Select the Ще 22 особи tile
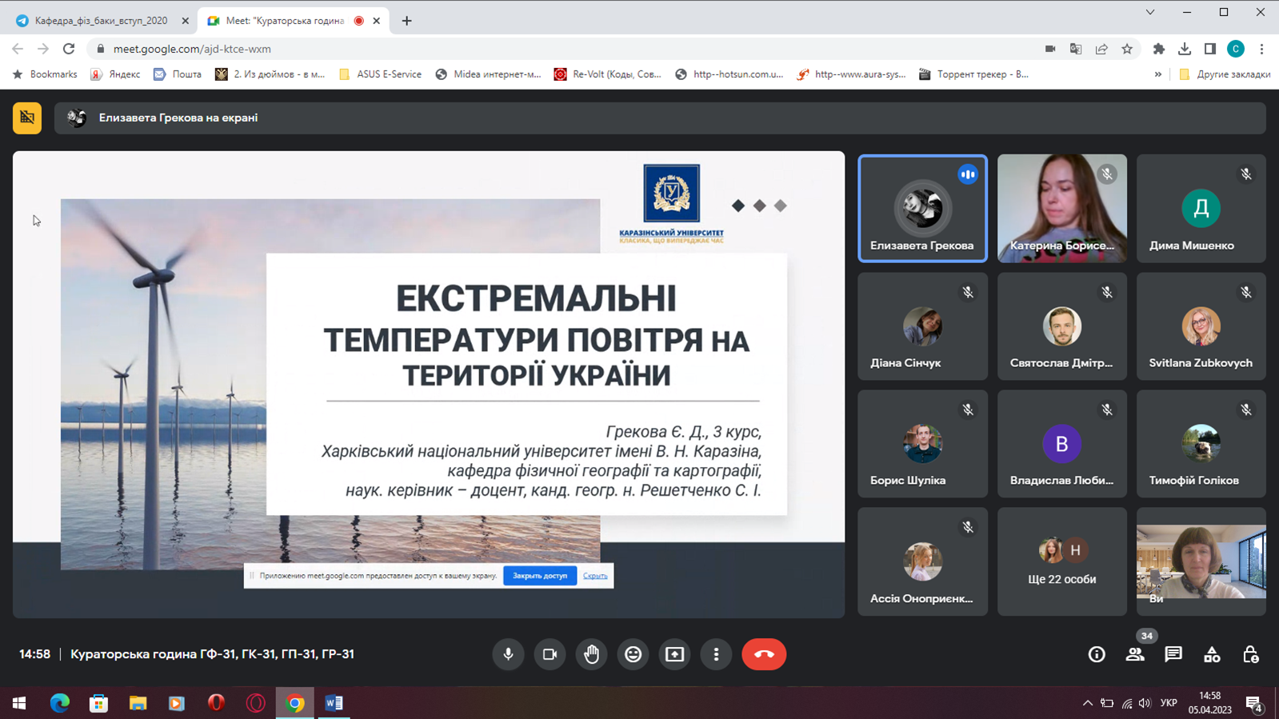Viewport: 1279px width, 719px height. pyautogui.click(x=1061, y=561)
